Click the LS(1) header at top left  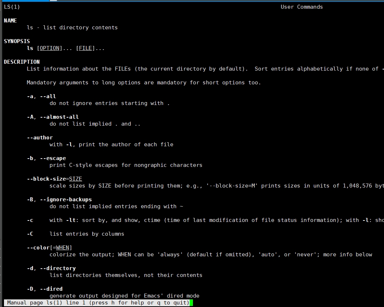pos(12,7)
